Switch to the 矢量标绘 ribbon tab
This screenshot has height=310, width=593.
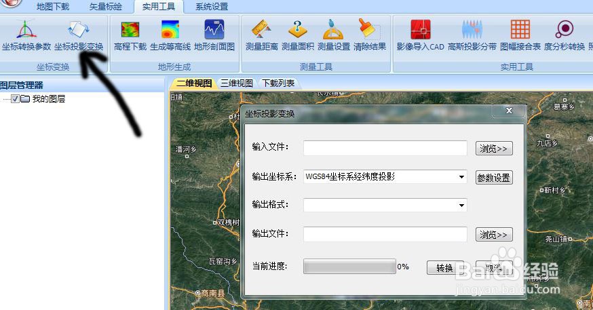[106, 6]
